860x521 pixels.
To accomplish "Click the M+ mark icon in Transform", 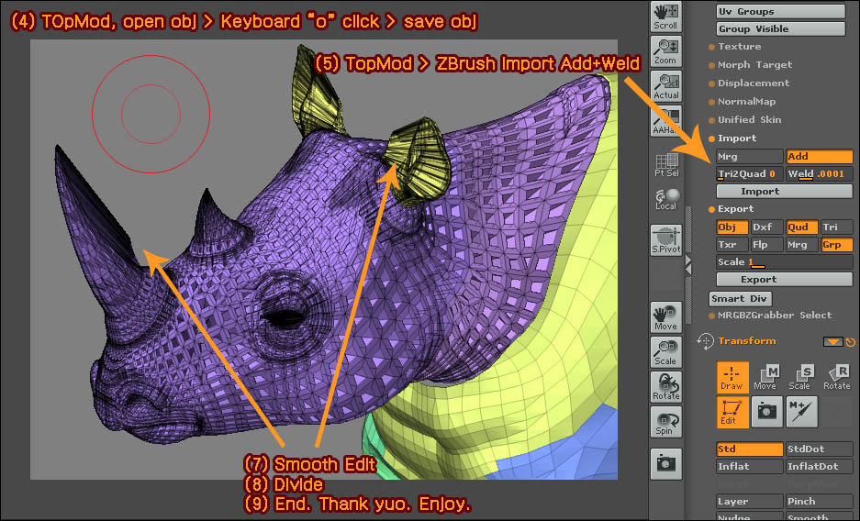I will (x=800, y=412).
